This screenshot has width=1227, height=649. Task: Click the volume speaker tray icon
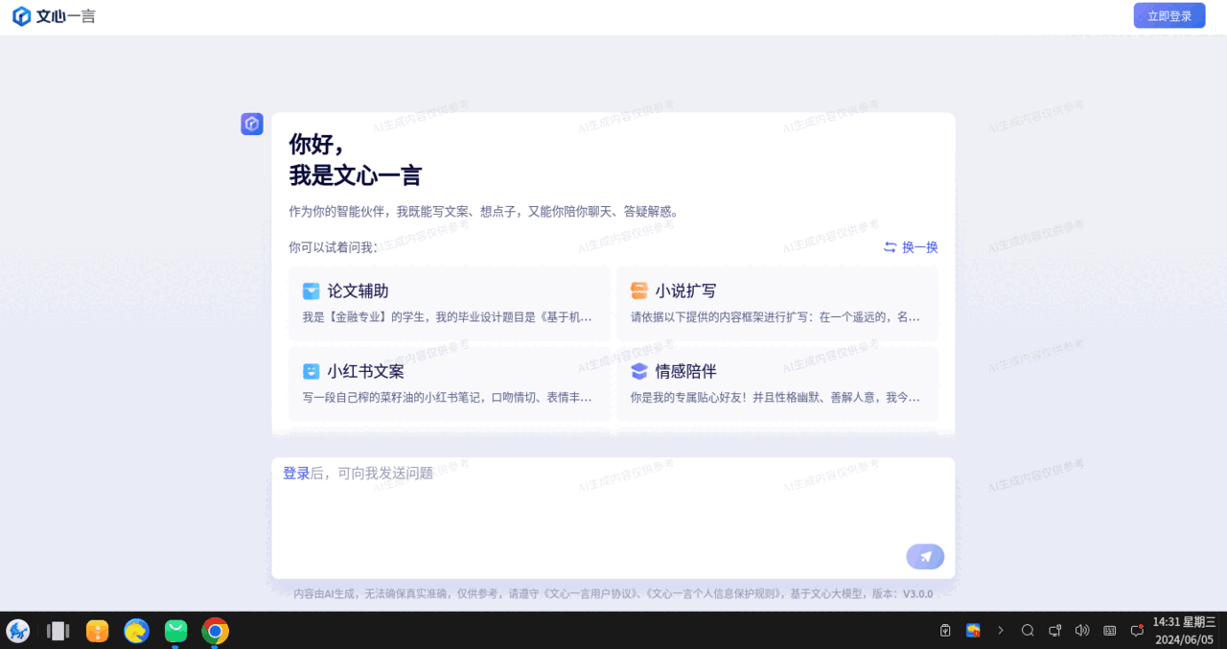coord(1082,631)
